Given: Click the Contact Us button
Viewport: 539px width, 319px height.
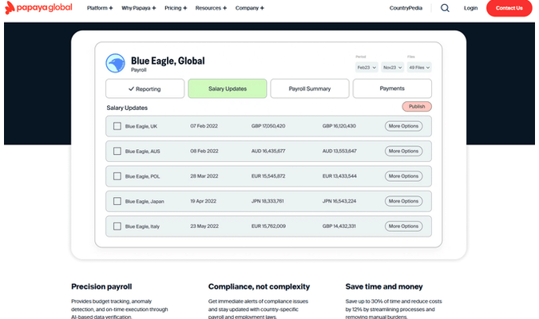Looking at the screenshot, I should coord(509,8).
